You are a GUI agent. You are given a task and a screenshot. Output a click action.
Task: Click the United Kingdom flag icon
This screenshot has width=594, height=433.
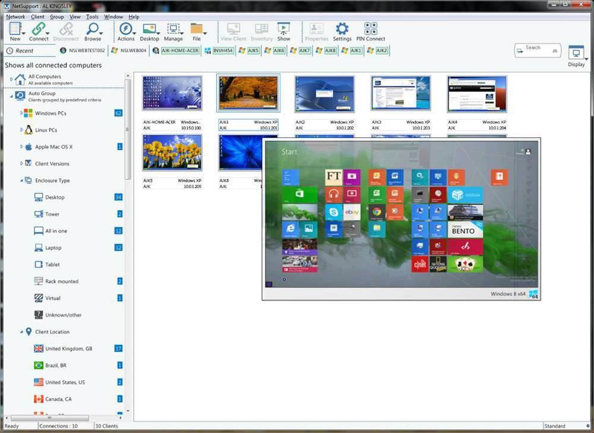click(39, 349)
